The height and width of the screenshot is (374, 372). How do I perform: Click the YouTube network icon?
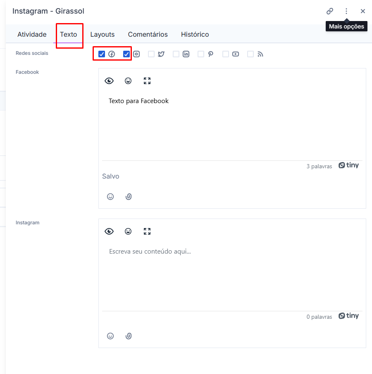point(236,54)
